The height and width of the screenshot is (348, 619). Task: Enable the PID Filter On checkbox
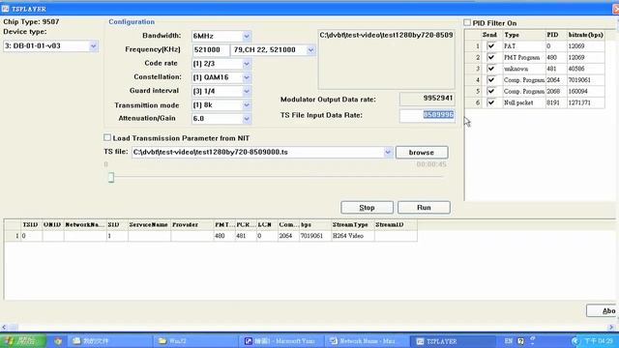tap(467, 23)
